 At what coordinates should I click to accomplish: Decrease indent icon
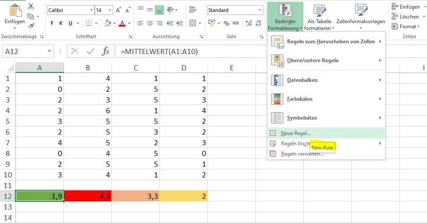point(170,23)
